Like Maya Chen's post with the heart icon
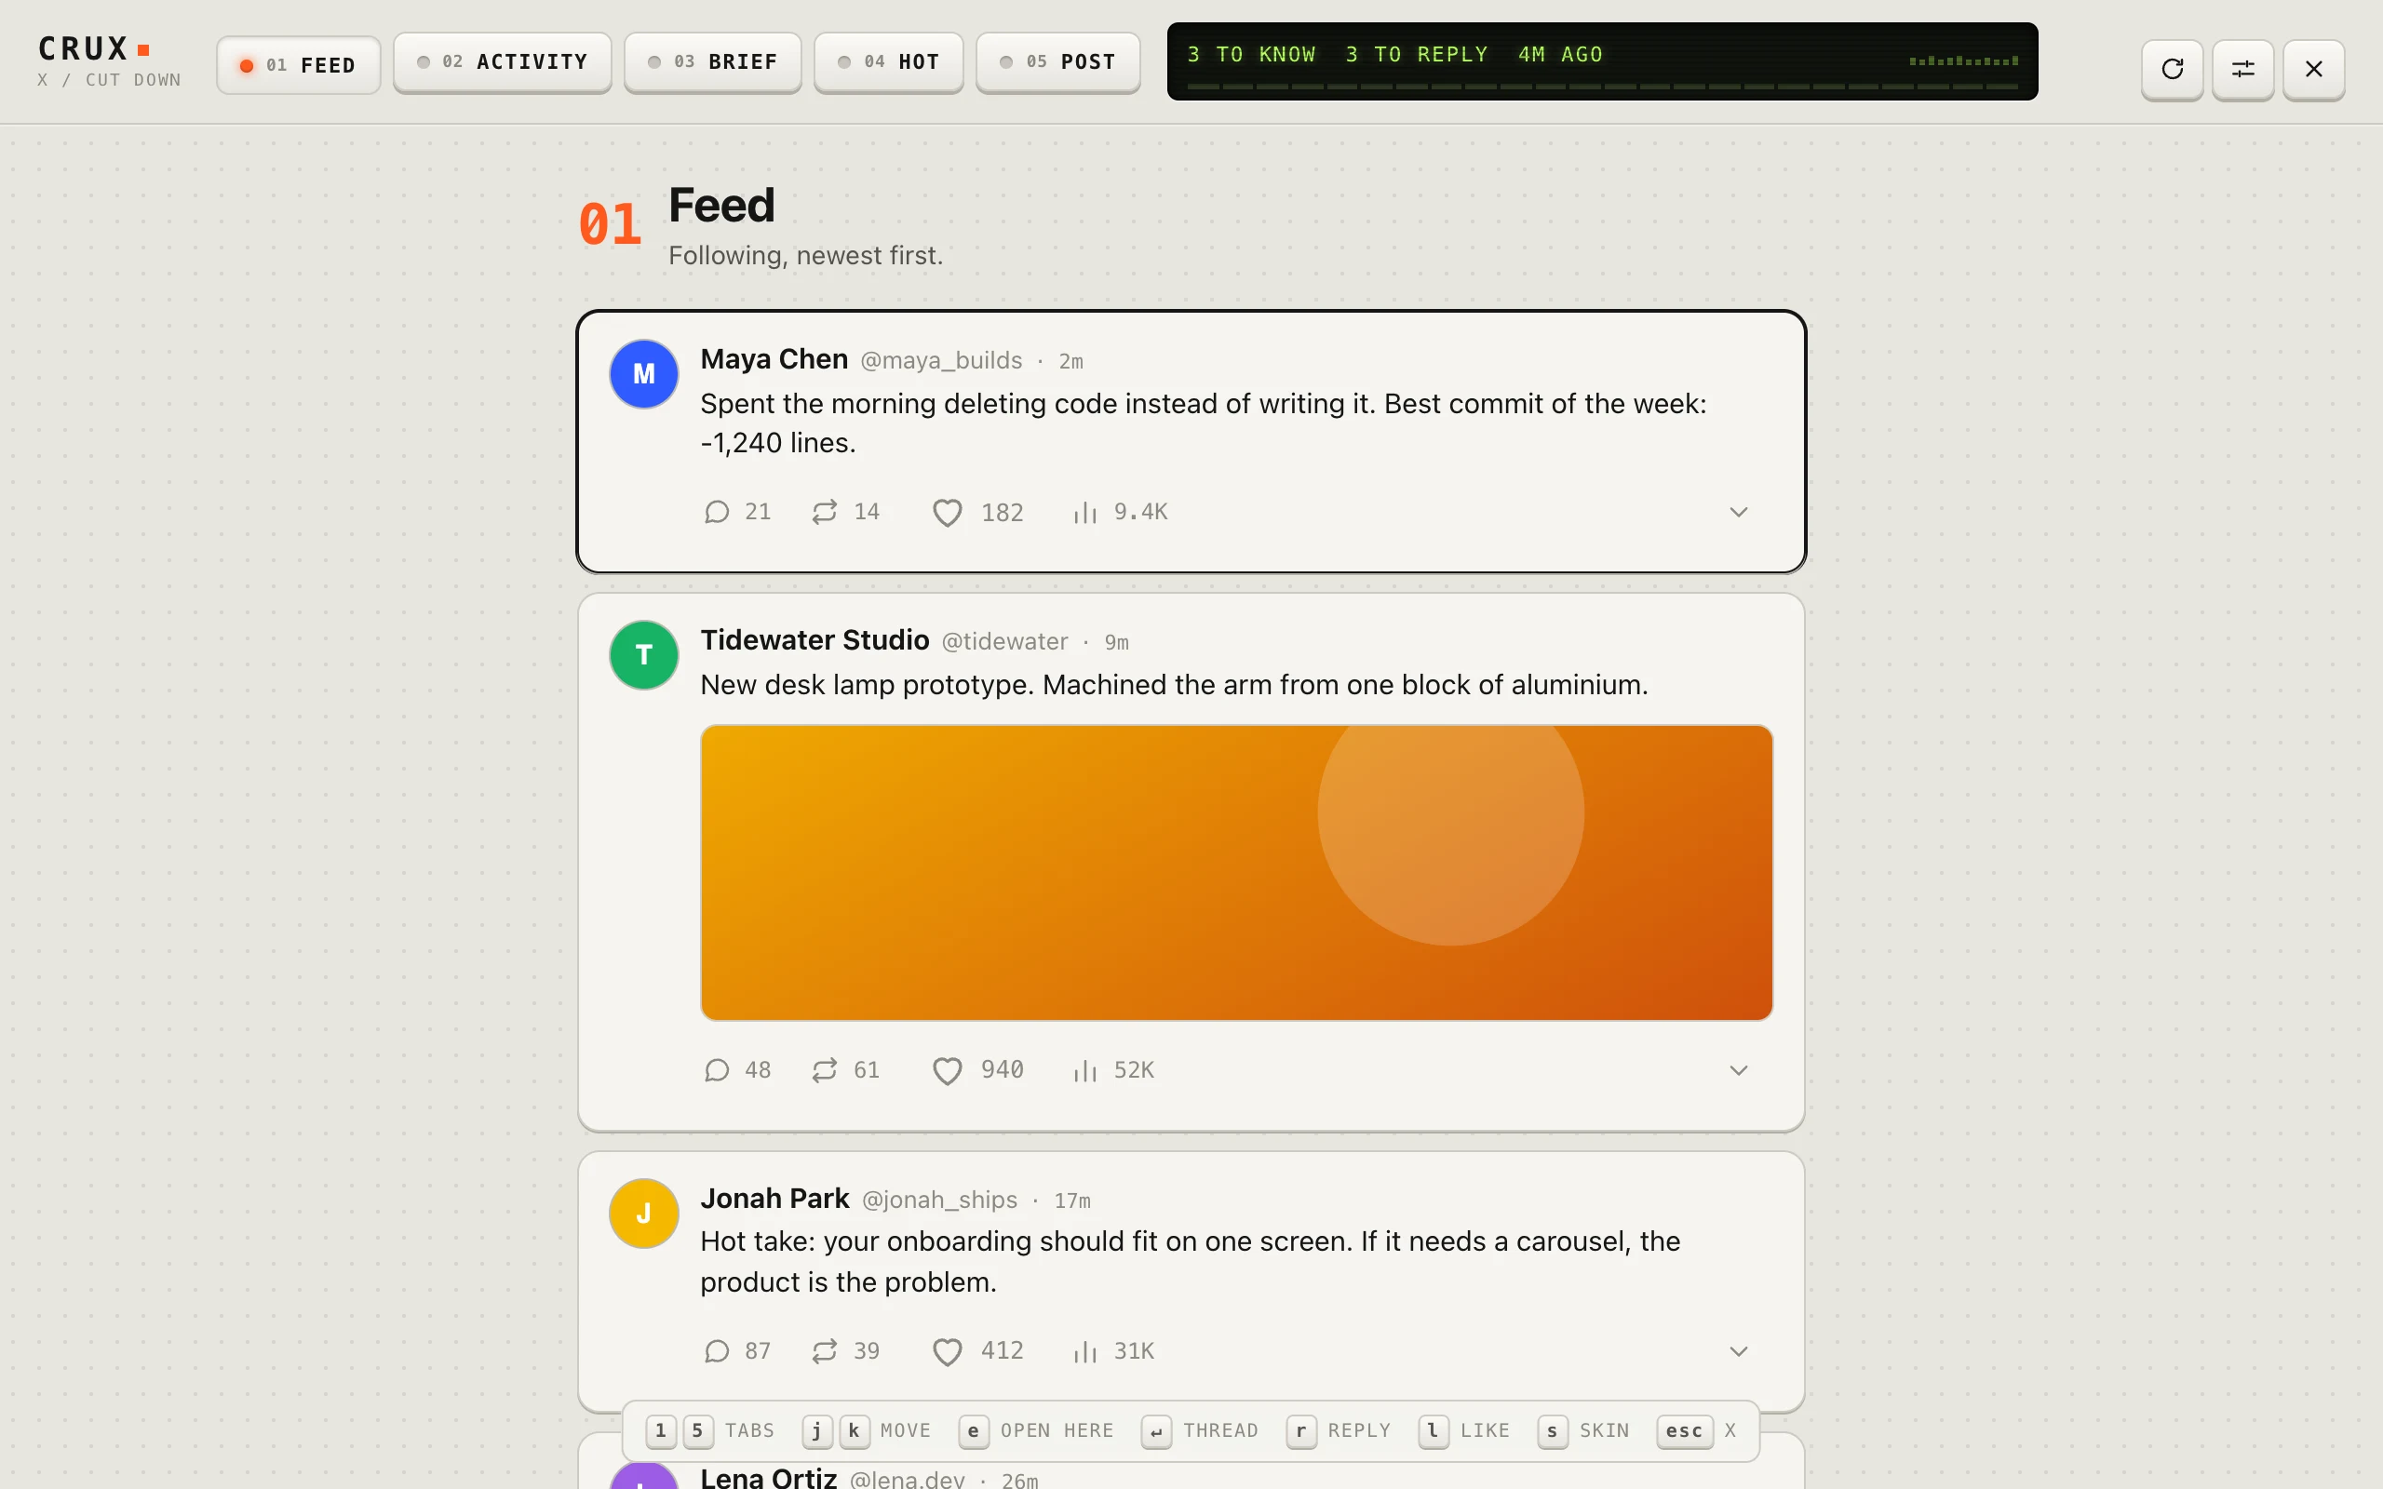The height and width of the screenshot is (1489, 2383). click(947, 512)
